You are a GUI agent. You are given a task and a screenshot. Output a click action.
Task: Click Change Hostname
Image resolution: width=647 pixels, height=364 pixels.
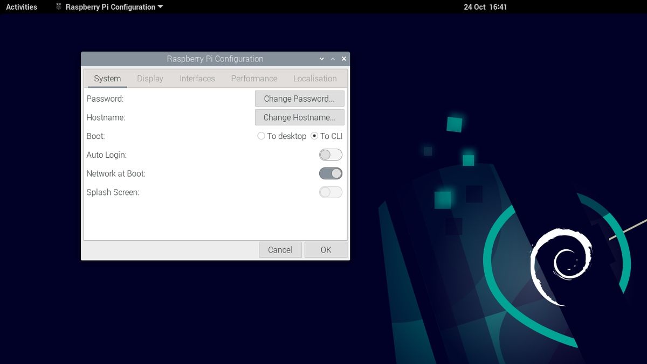tap(299, 117)
